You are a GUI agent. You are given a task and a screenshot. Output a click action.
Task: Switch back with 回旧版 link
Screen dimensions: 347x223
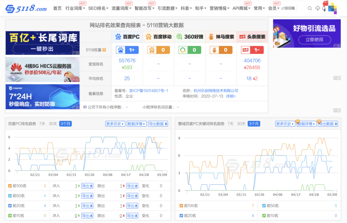pos(288,8)
